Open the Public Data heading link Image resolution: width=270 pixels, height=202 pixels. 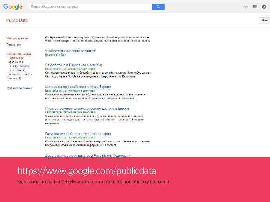pyautogui.click(x=17, y=20)
